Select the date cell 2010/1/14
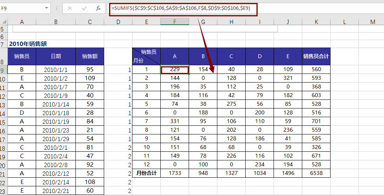Image resolution: width=384 pixels, height=195 pixels. (56, 104)
